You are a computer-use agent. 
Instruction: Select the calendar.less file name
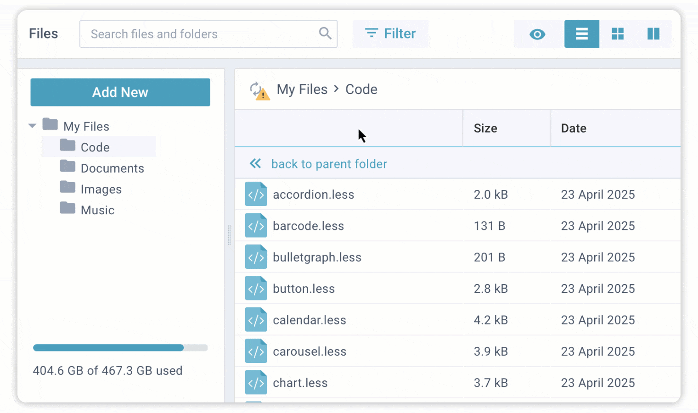coord(310,320)
